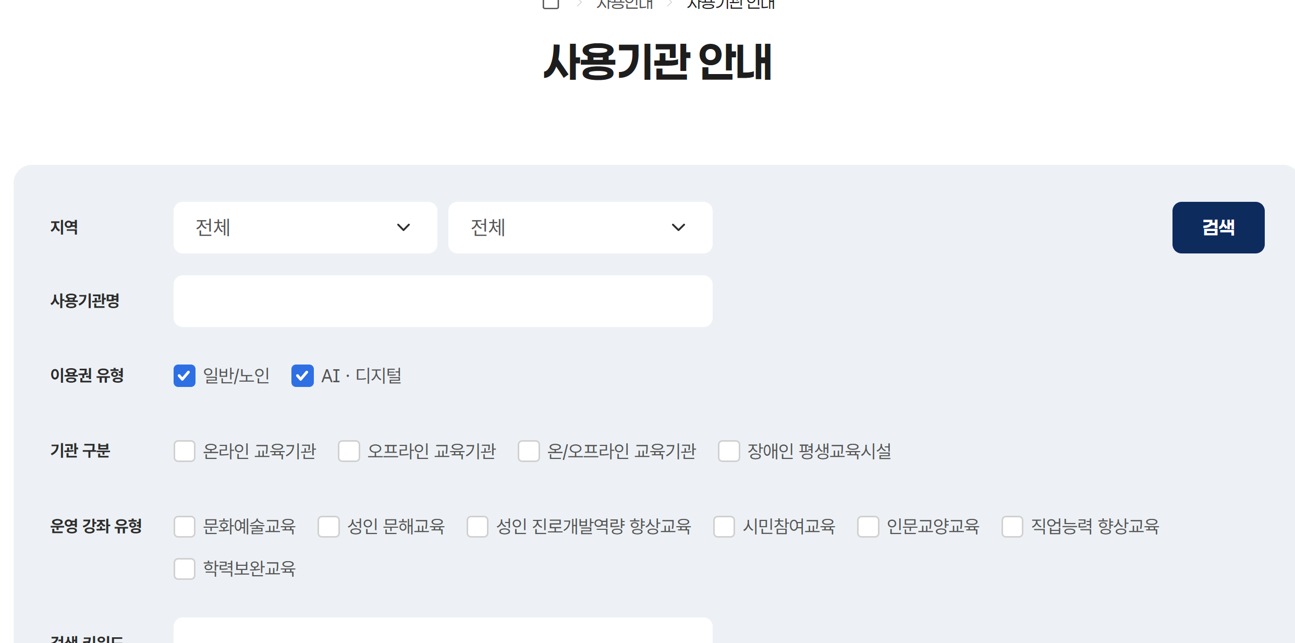Image resolution: width=1295 pixels, height=643 pixels.
Task: Select the 온/오프라인 교육기관 checkbox
Action: (x=529, y=451)
